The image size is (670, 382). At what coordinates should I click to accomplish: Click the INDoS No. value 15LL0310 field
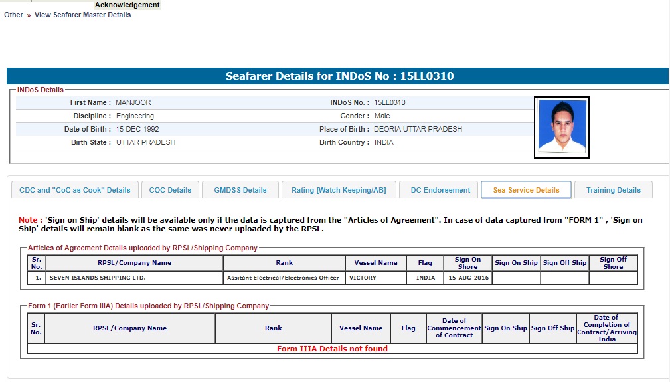390,103
